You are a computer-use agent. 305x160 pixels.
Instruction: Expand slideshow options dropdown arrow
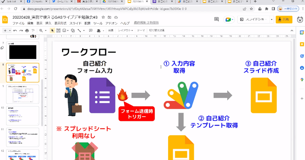[271, 19]
